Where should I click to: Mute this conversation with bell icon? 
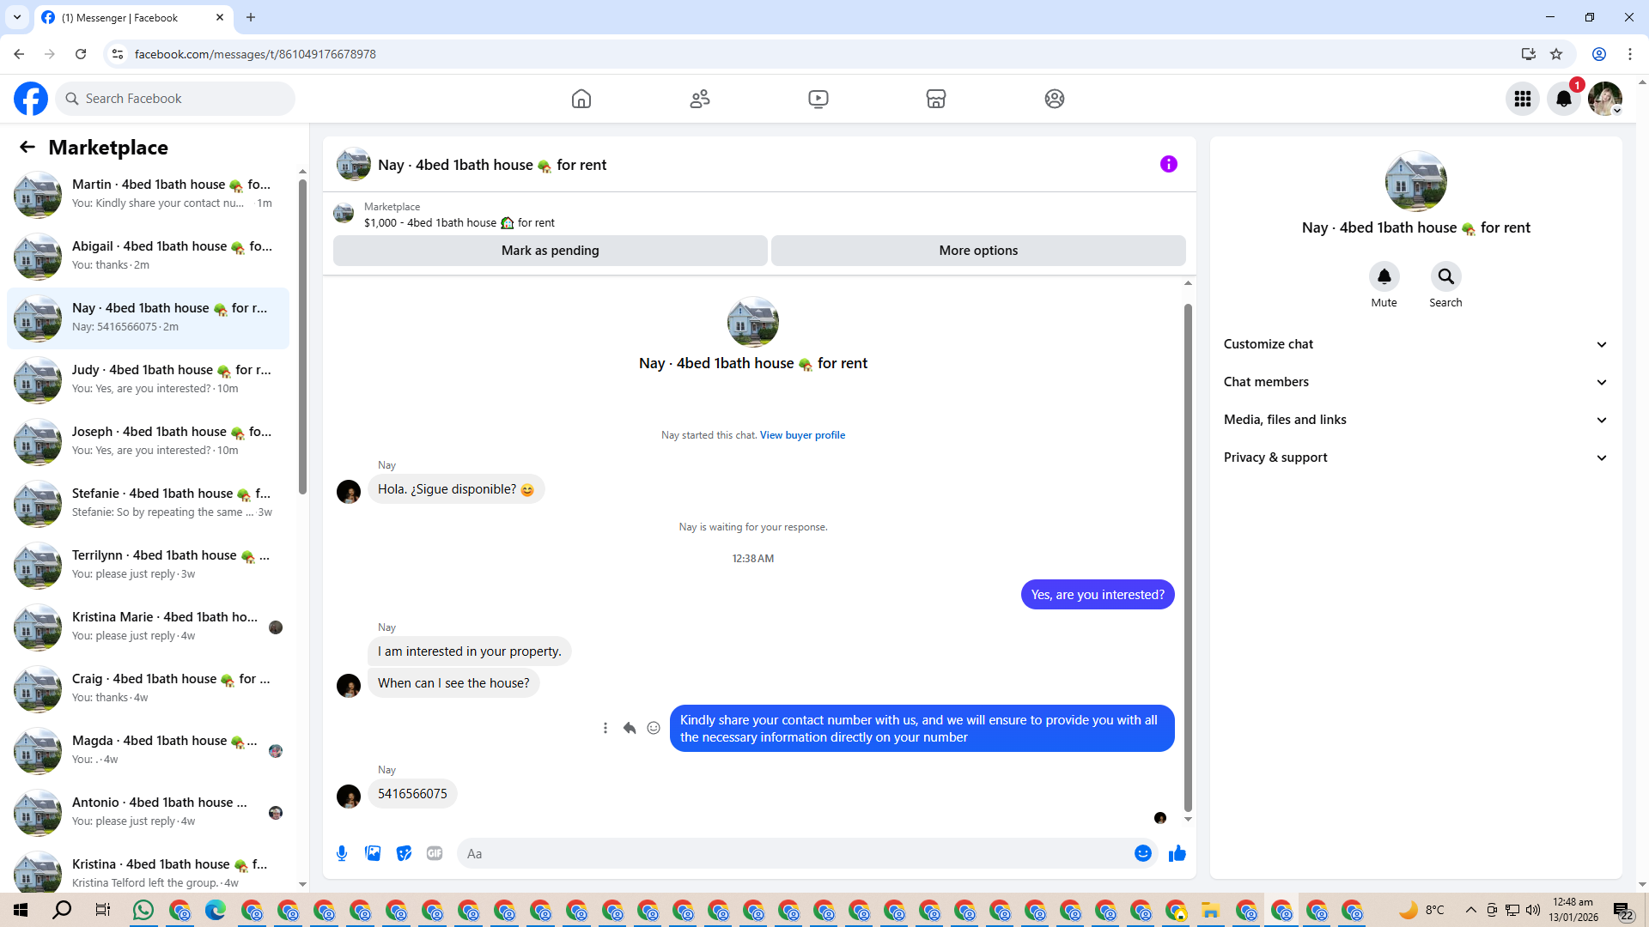click(x=1384, y=276)
